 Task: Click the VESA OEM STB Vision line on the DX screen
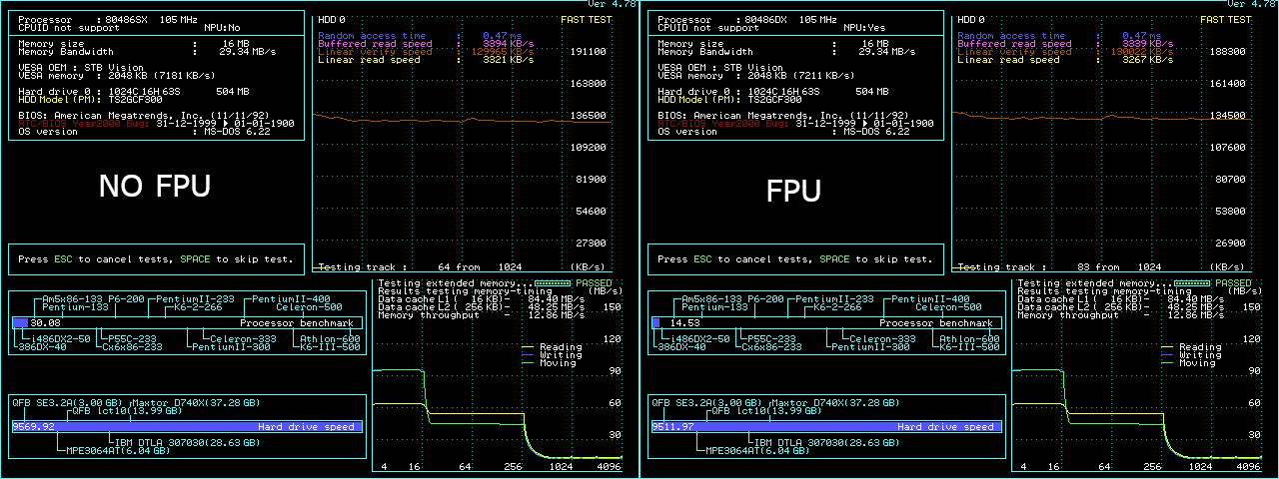click(x=720, y=68)
